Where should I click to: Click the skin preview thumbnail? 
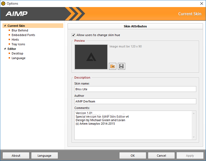(91, 57)
